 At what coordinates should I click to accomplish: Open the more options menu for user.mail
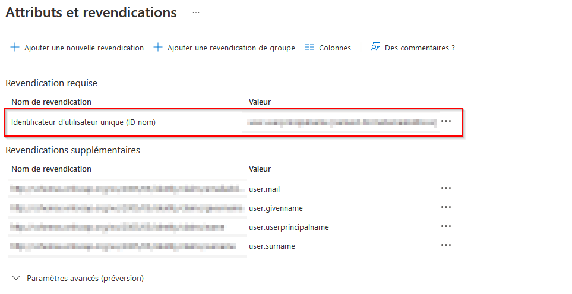coord(446,188)
